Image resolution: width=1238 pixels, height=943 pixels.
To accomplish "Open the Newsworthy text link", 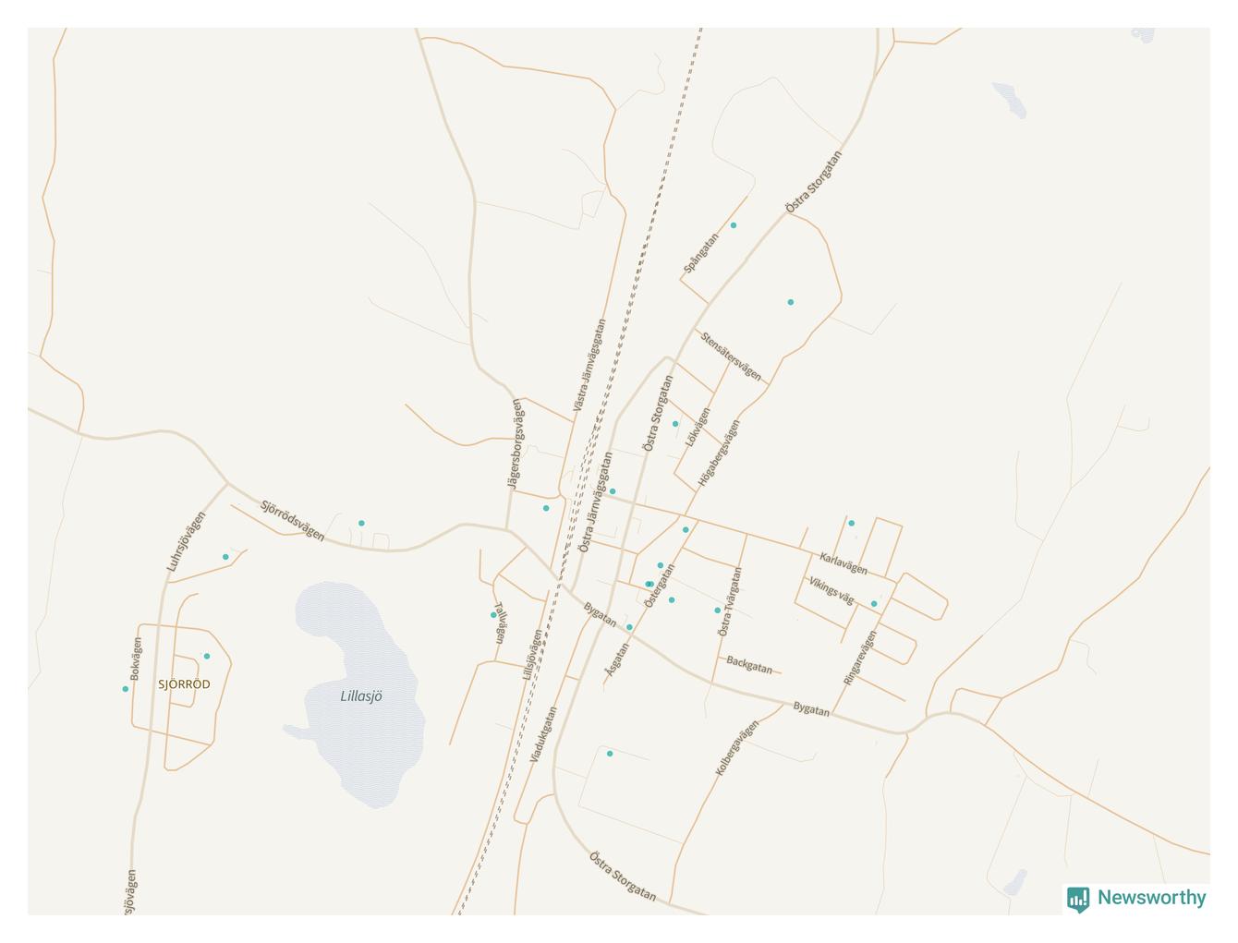I will [1151, 898].
